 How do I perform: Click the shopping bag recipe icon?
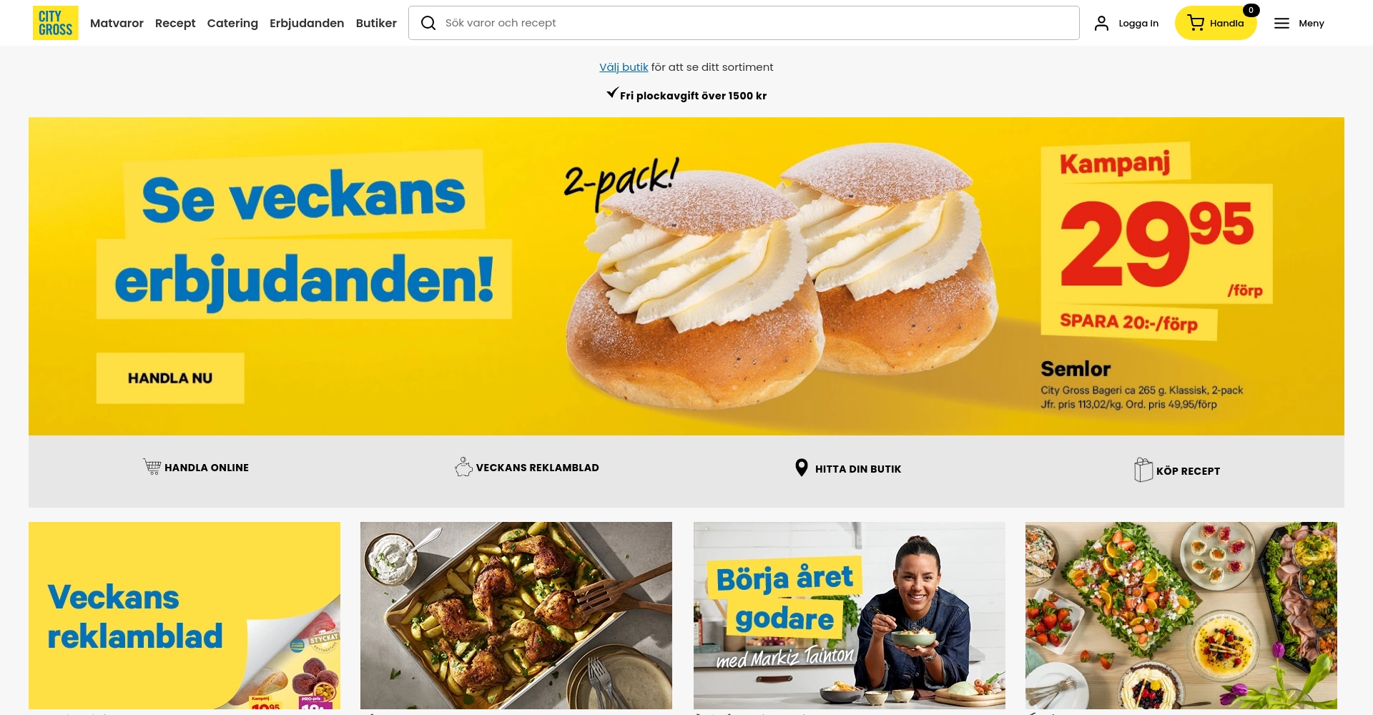pos(1143,470)
